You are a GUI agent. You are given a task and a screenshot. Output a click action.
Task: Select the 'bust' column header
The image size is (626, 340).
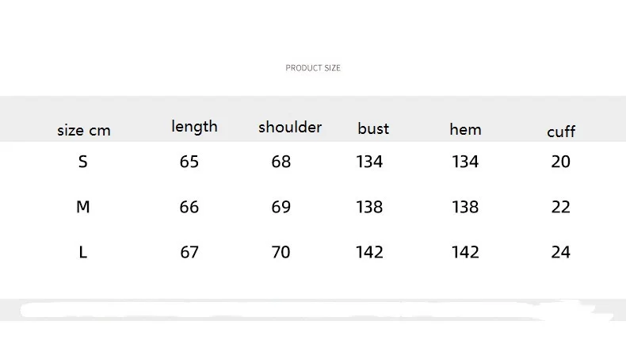(x=373, y=128)
